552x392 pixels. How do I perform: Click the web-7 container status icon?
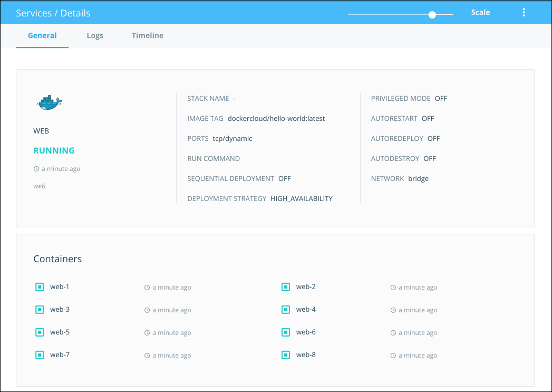tap(40, 355)
